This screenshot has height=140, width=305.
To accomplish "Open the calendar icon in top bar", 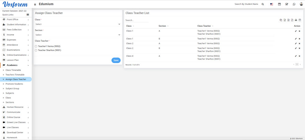I will [279, 4].
